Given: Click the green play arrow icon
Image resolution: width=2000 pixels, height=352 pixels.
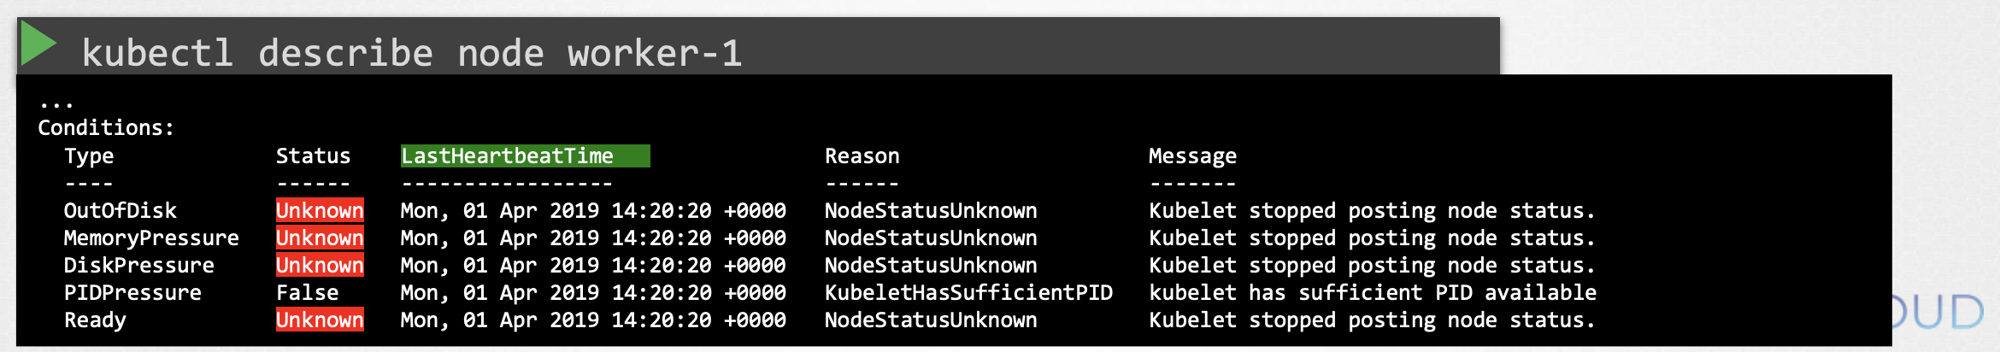Looking at the screenshot, I should 38,43.
